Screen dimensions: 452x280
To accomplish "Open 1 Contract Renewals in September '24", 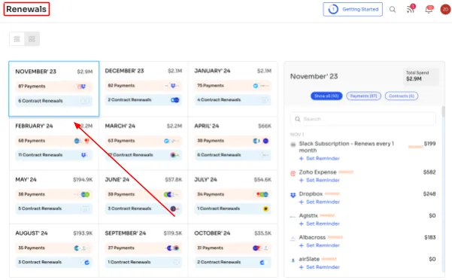I will [x=143, y=262].
